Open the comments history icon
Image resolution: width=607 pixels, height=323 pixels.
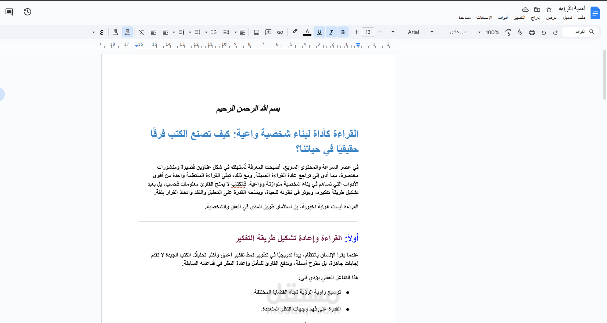click(x=9, y=12)
